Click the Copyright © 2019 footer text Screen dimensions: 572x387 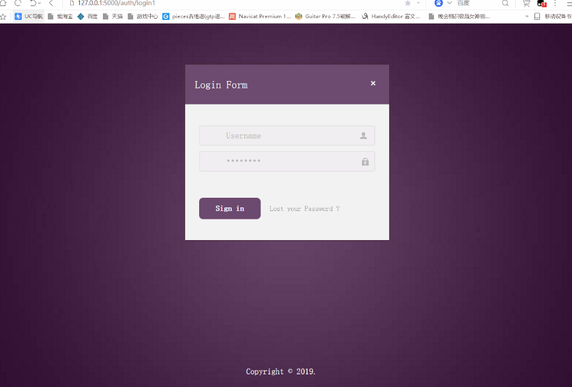tap(280, 371)
